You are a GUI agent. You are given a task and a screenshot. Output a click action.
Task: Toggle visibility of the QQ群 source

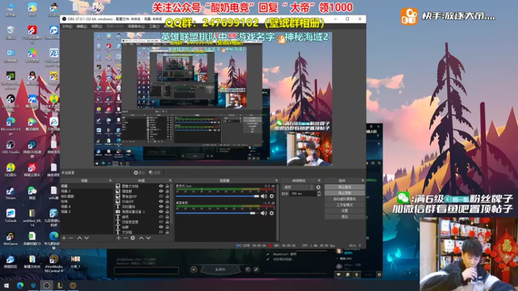[161, 227]
